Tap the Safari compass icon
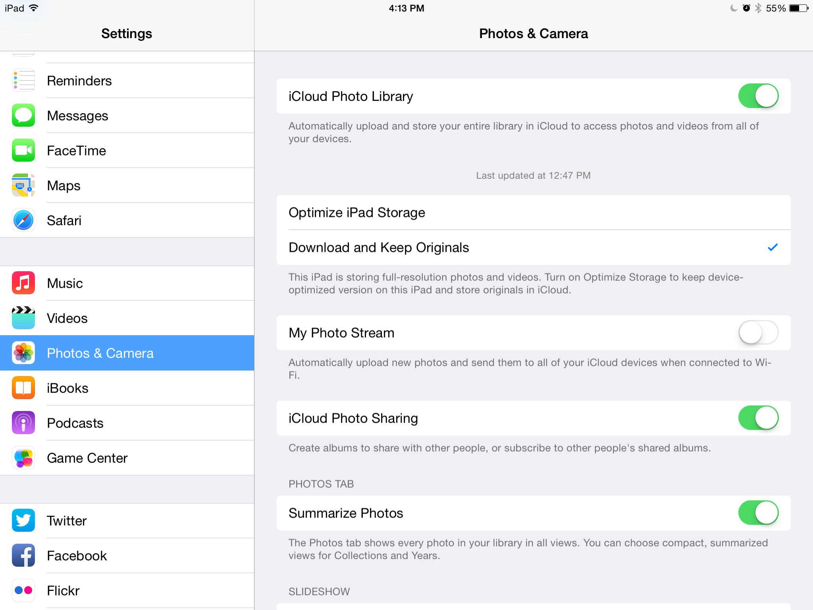 click(x=23, y=220)
